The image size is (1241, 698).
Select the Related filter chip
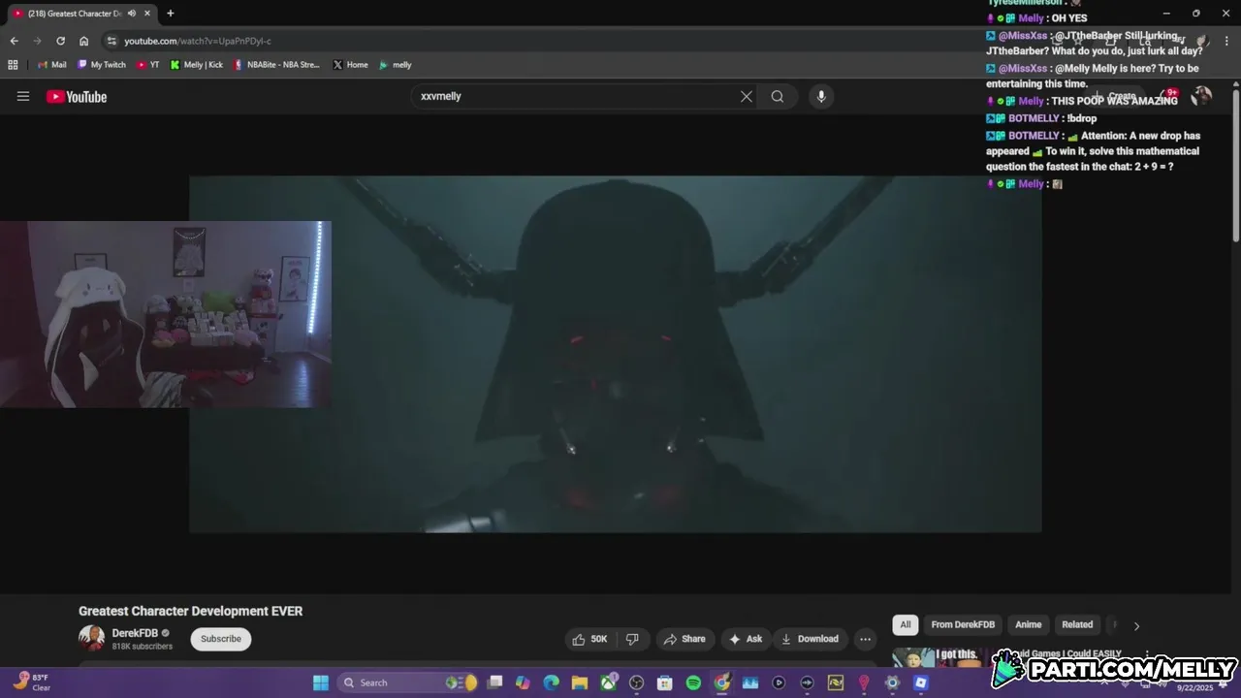coord(1077,625)
